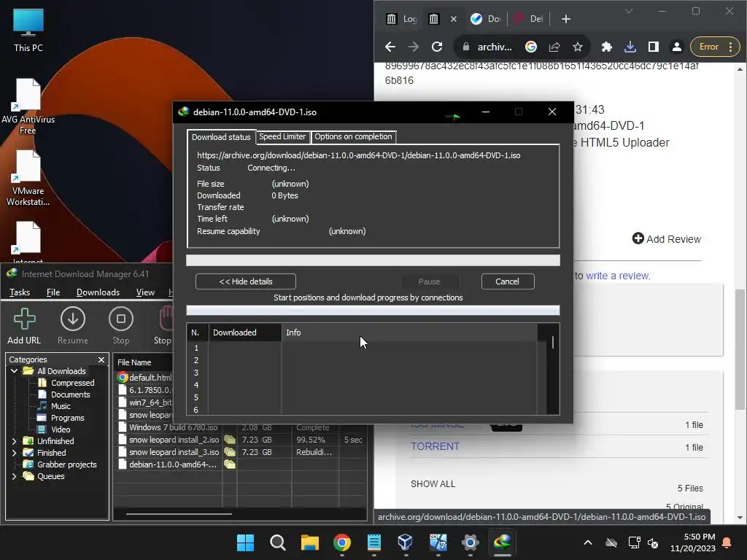Click the Hide details button
The image size is (747, 560).
pos(245,281)
